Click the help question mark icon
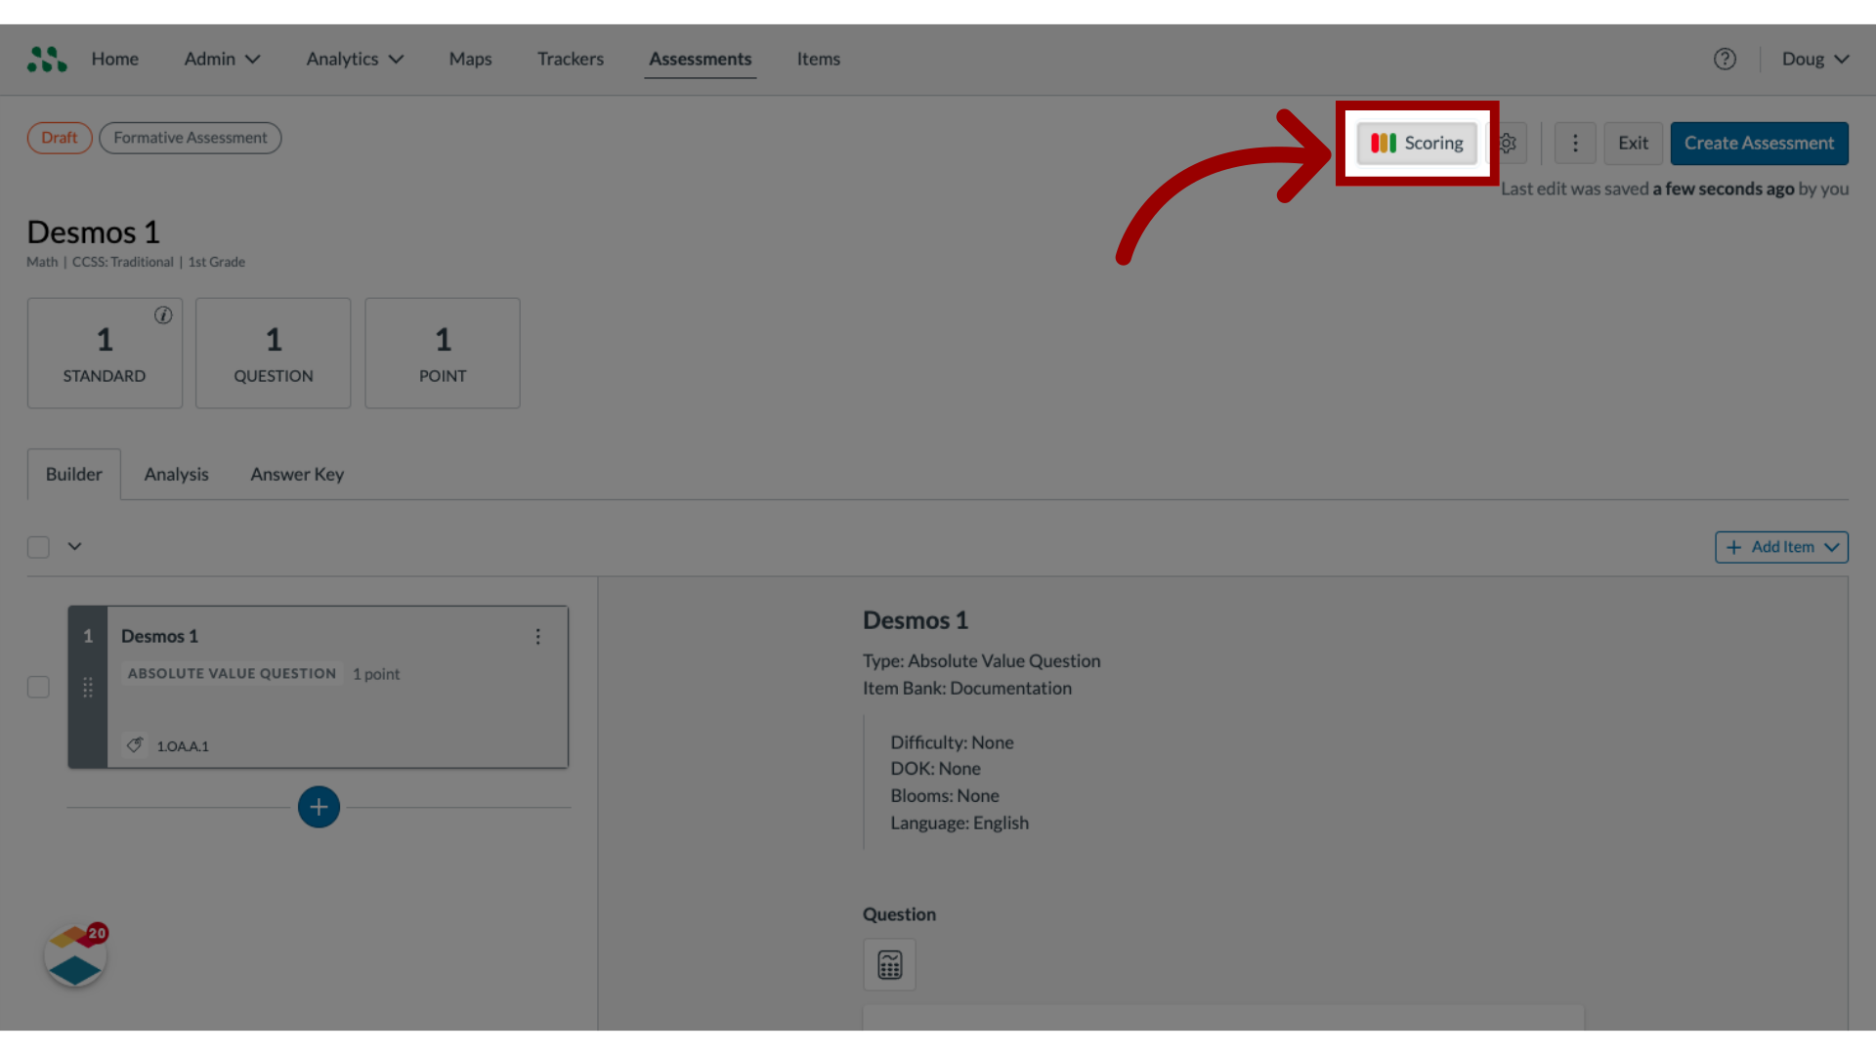The height and width of the screenshot is (1055, 1876). [1726, 60]
